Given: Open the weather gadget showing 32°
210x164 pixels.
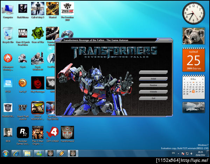Looking at the screenshot, I should click(194, 107).
